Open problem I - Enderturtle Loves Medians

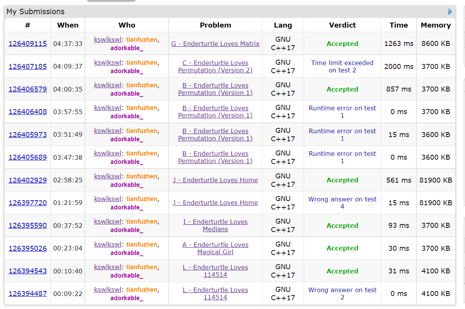pos(215,226)
